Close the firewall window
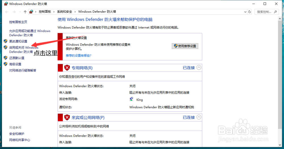Image resolution: width=284 pixels, height=149 pixels. 276,4
